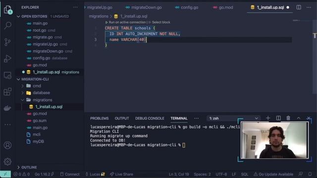Screen dimensions: 317x178
Task: Click Lucas item in status bar
Action: 95,174
